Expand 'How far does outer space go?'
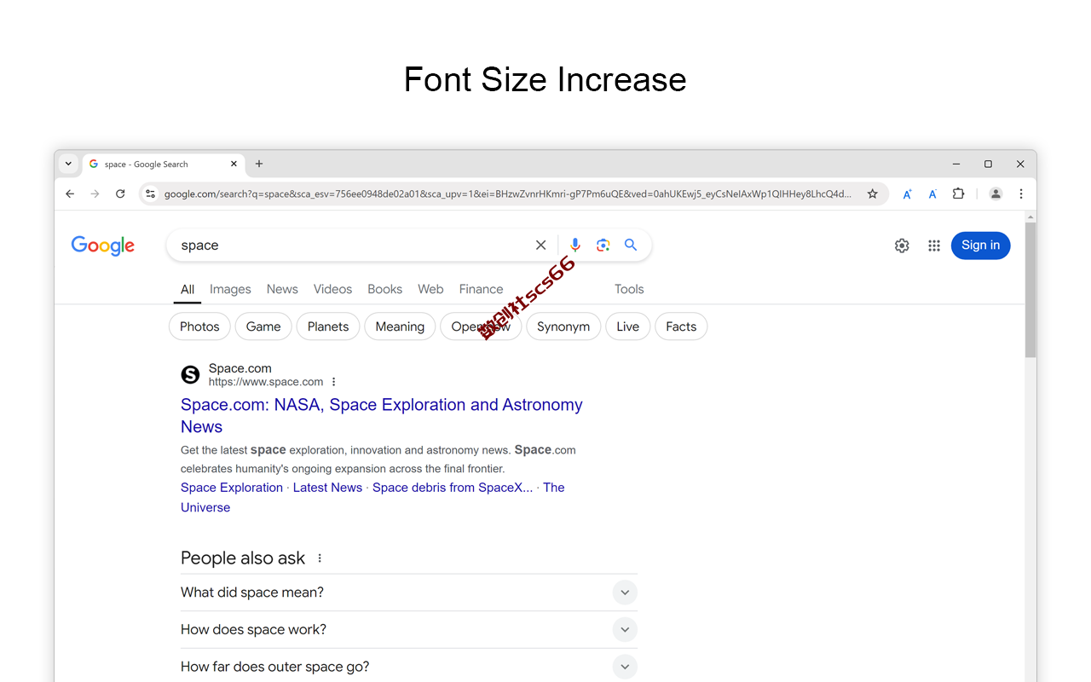 (409, 667)
